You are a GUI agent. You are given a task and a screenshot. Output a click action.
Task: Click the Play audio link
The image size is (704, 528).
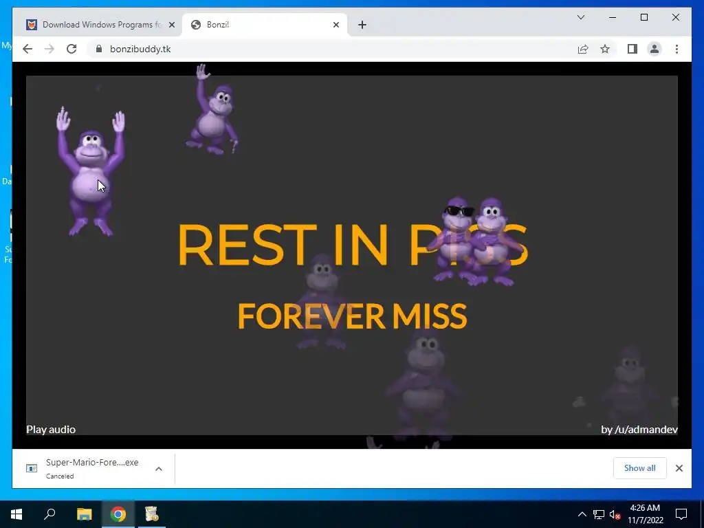pos(51,430)
